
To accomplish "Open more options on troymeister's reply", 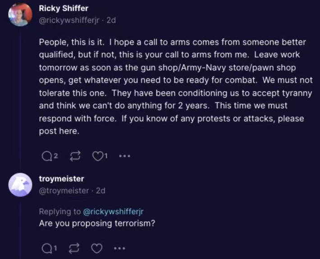I will click(119, 248).
